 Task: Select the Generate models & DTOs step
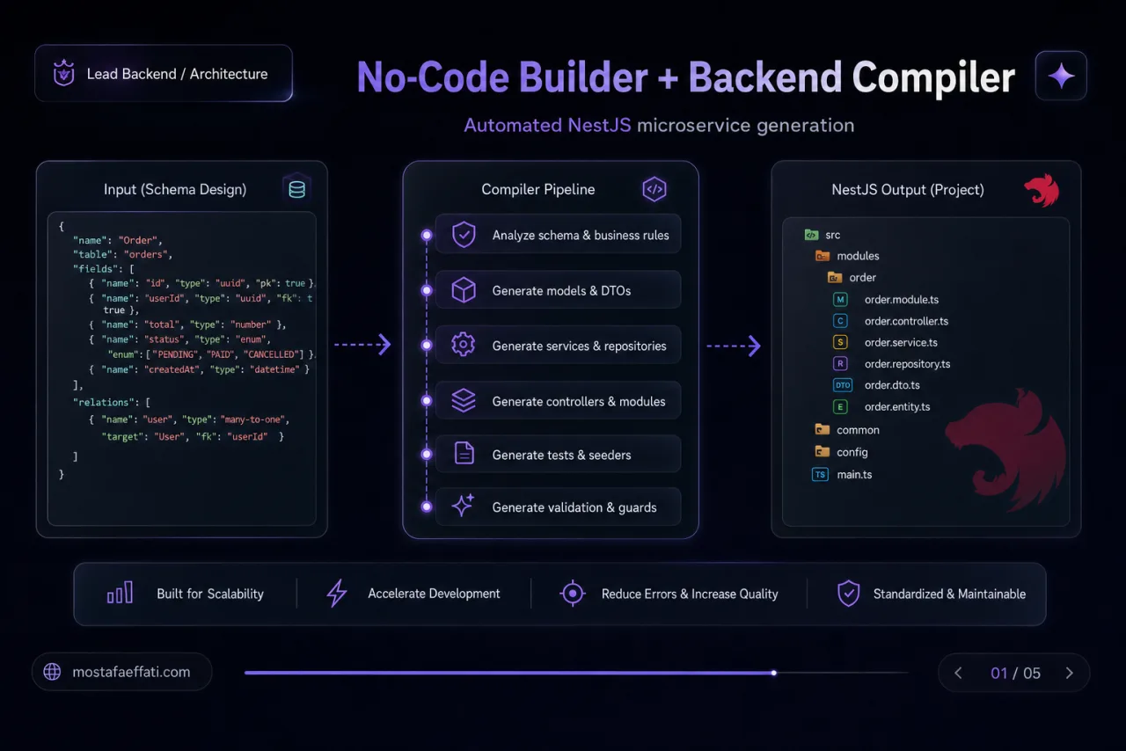[x=558, y=290]
